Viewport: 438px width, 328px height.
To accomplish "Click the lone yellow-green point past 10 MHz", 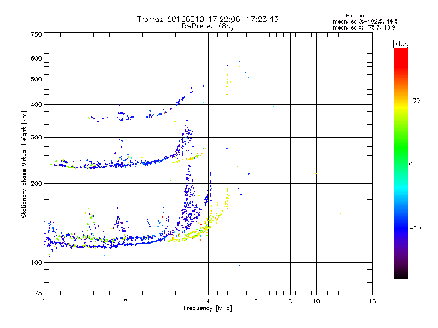I will coord(340,213).
